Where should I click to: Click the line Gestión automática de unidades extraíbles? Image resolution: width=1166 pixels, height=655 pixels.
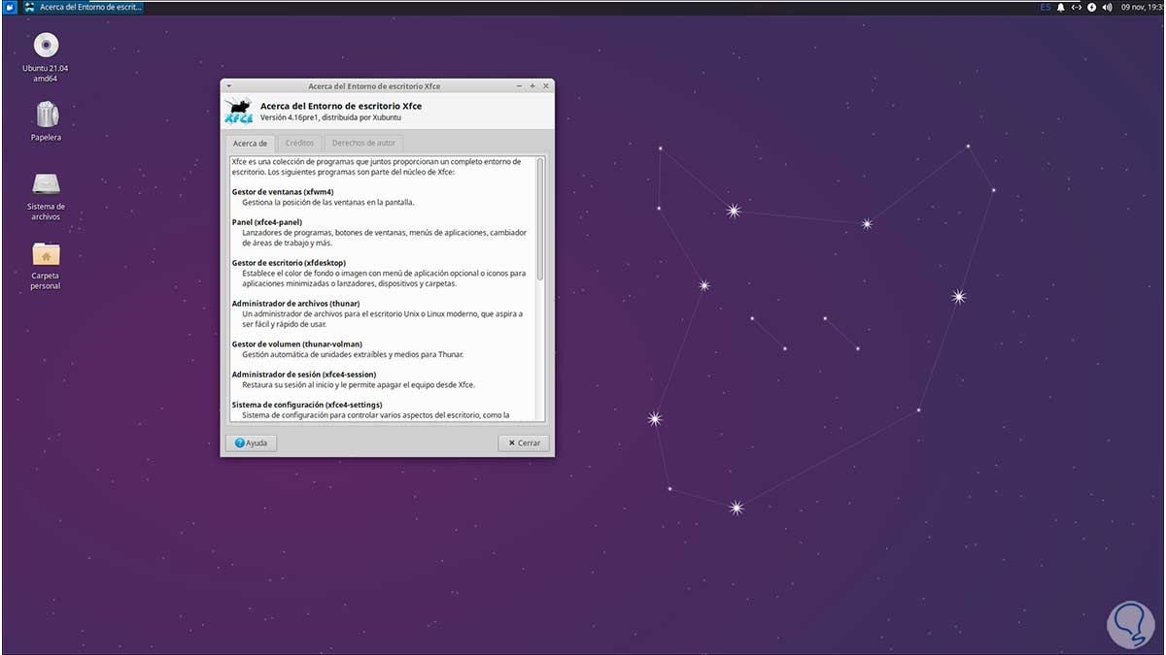pos(353,354)
